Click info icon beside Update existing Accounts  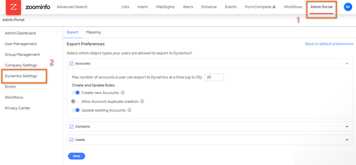click(129, 110)
